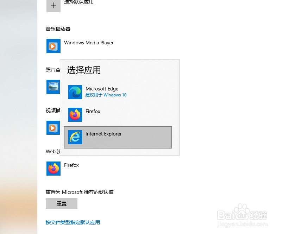Choose Internet Explorer label in popup
This screenshot has height=234, width=283.
click(x=103, y=134)
